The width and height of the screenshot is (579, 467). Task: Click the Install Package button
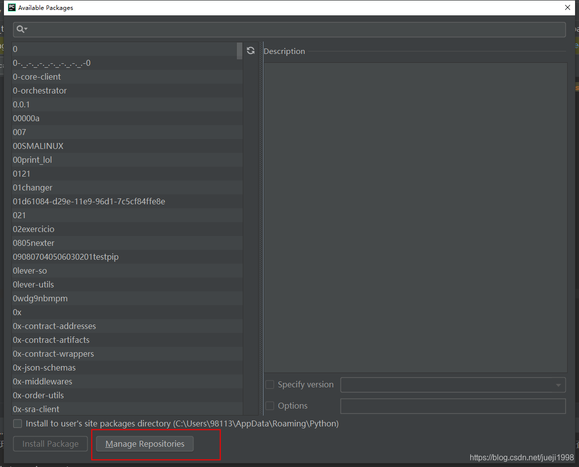pyautogui.click(x=50, y=444)
